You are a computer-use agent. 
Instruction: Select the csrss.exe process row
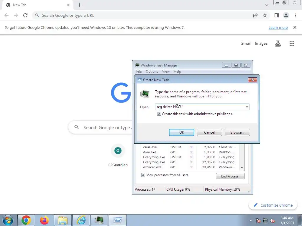(x=190, y=147)
